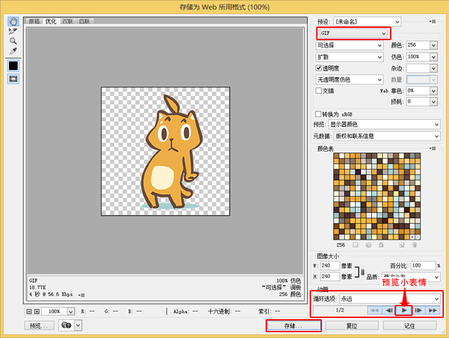Open the 可选择 color reduction dropdown
This screenshot has width=449, height=338.
coord(349,45)
